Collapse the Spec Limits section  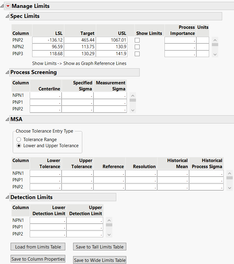click(7, 16)
